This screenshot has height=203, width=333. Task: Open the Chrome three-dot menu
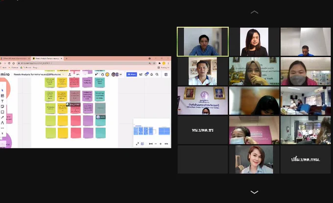[x=168, y=63]
